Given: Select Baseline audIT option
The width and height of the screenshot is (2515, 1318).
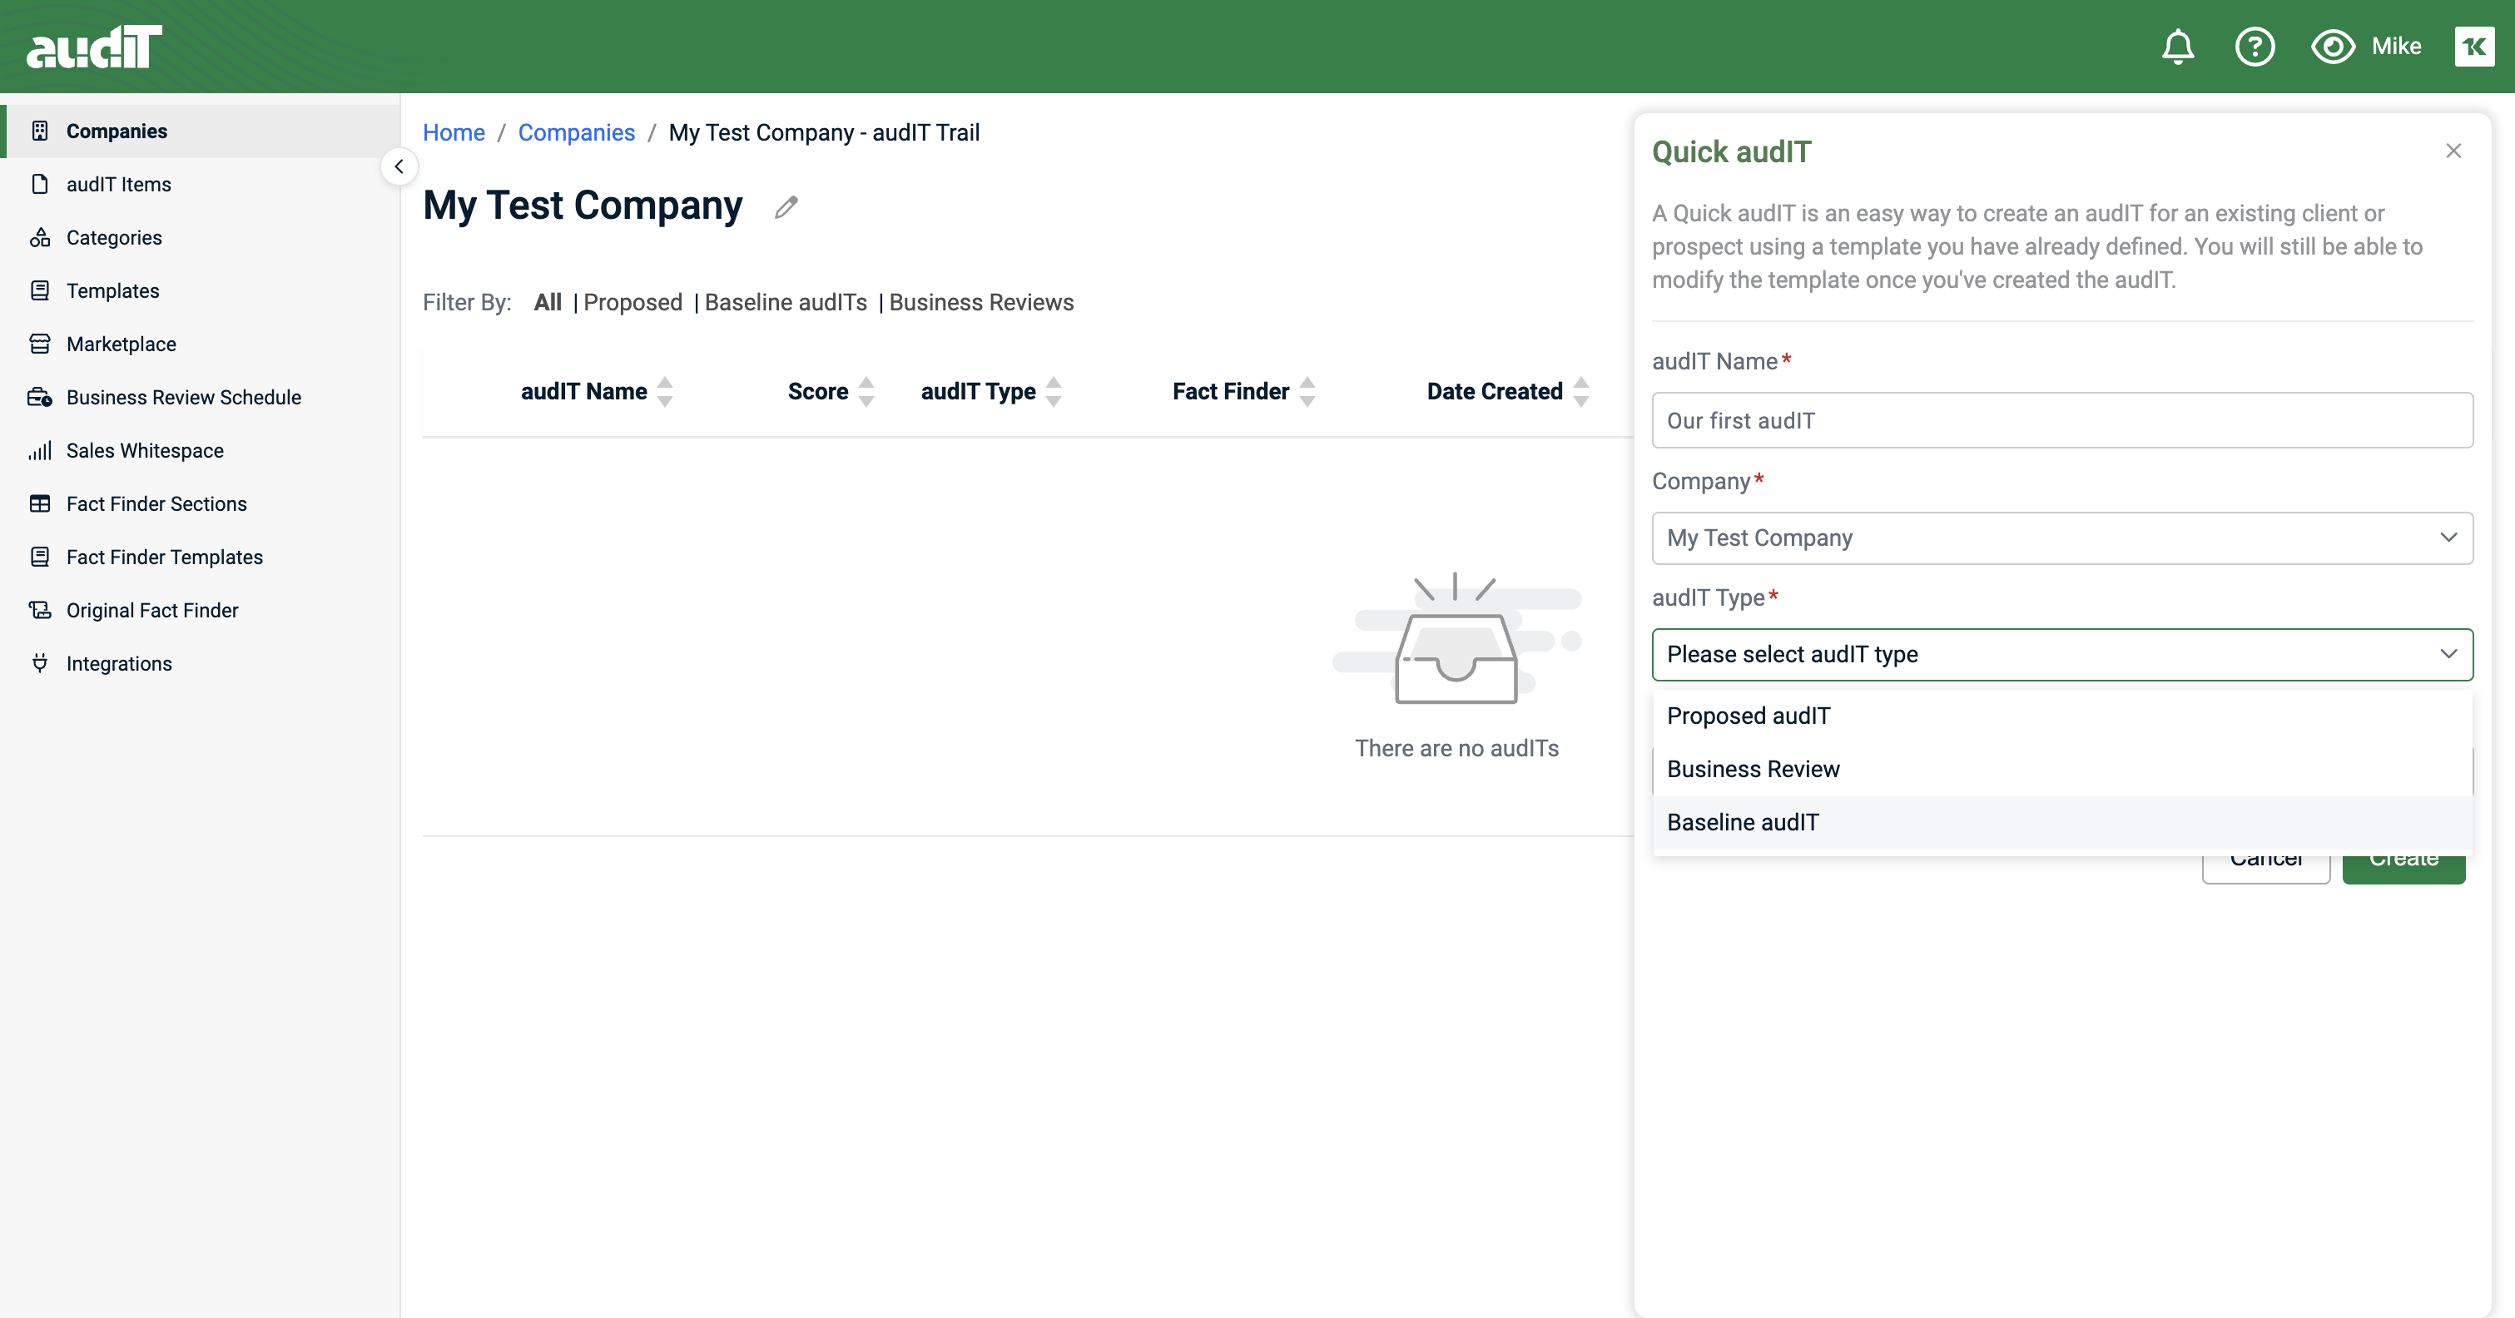Looking at the screenshot, I should [2062, 823].
